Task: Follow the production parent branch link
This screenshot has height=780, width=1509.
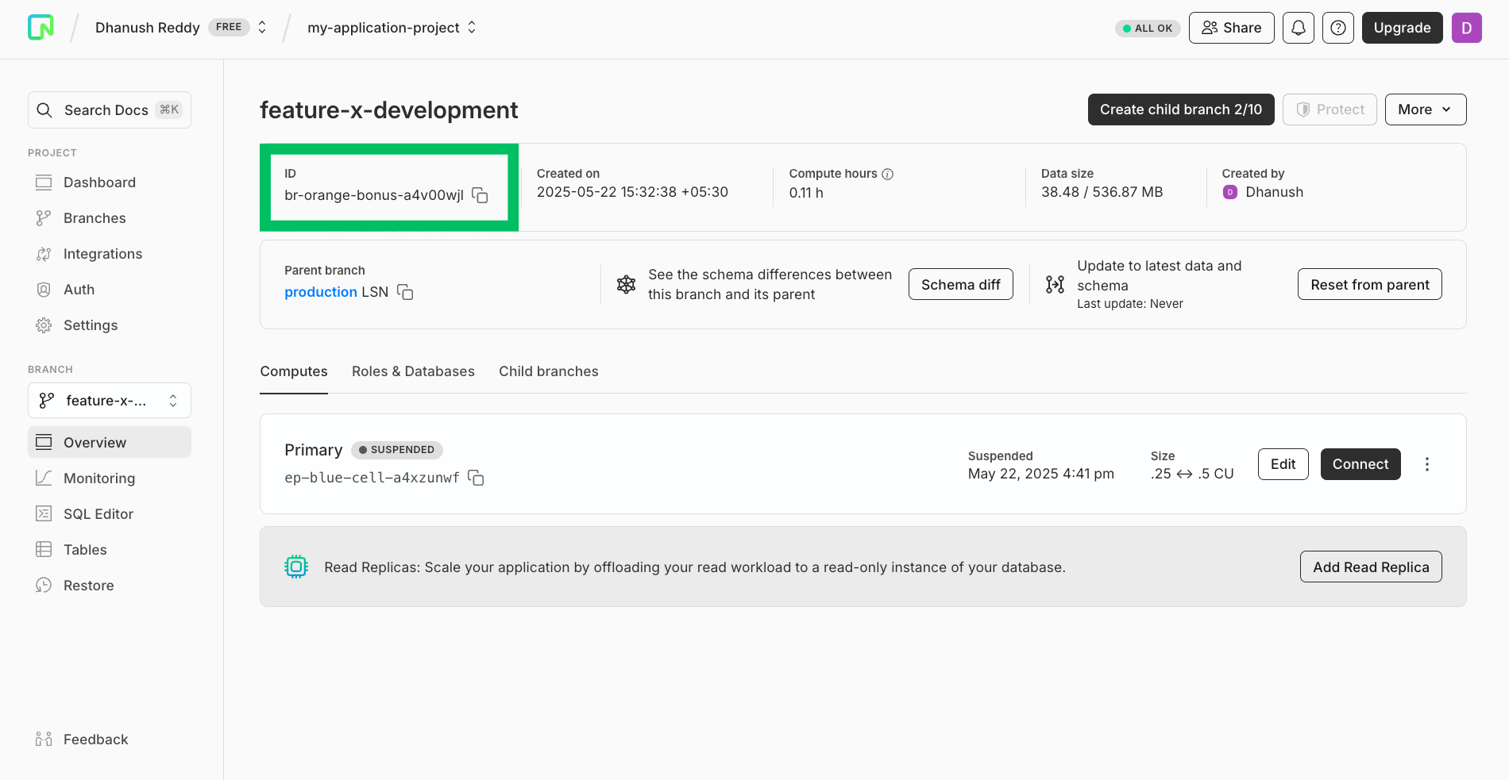Action: (x=321, y=292)
